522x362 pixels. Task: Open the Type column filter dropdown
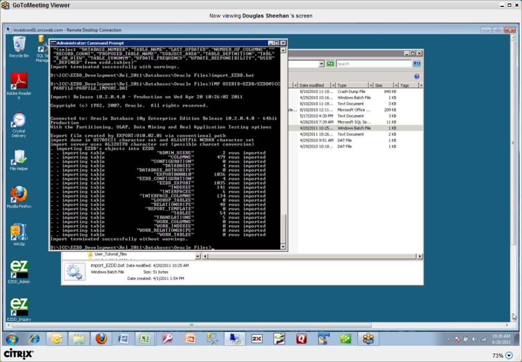pyautogui.click(x=370, y=85)
